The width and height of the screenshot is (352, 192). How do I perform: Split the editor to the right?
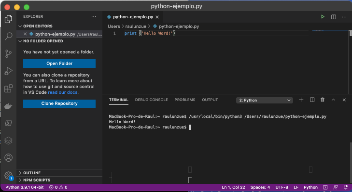(x=333, y=17)
